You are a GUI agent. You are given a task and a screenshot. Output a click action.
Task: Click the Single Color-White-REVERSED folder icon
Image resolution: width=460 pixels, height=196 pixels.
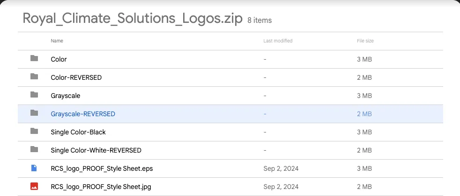(x=34, y=150)
